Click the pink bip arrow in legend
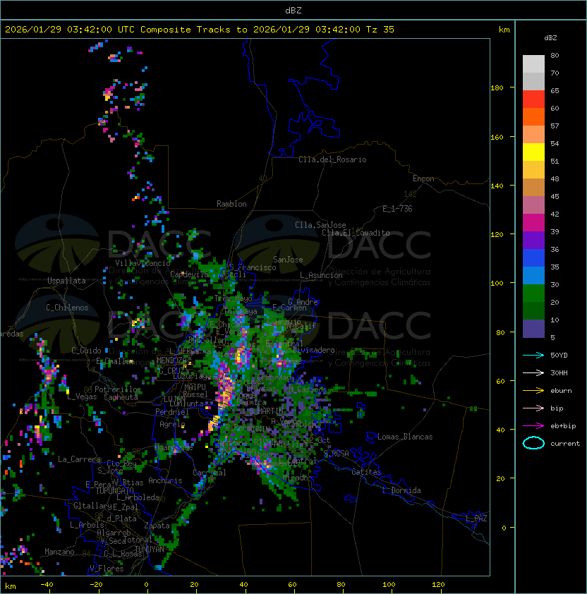The height and width of the screenshot is (594, 587). (533, 408)
